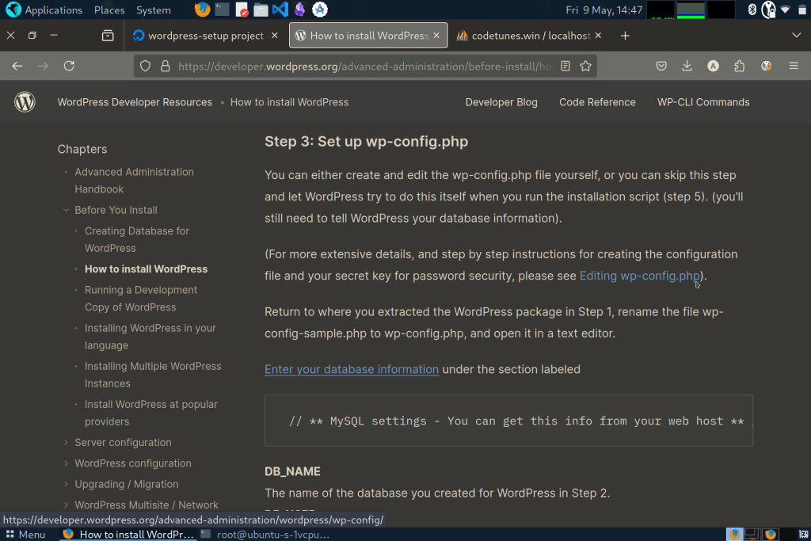Expand the WordPress configuration chapter
This screenshot has width=811, height=541.
[67, 463]
